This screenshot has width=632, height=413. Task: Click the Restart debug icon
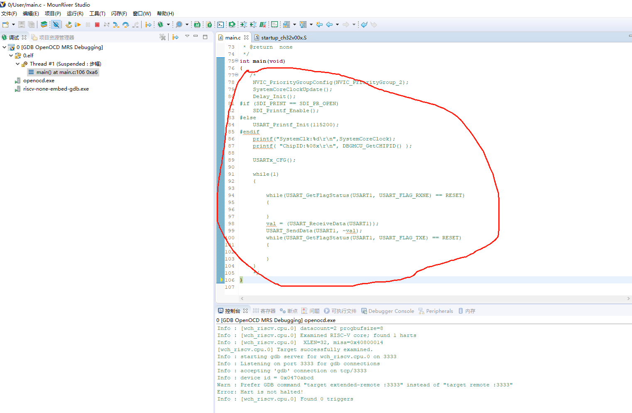tap(69, 25)
